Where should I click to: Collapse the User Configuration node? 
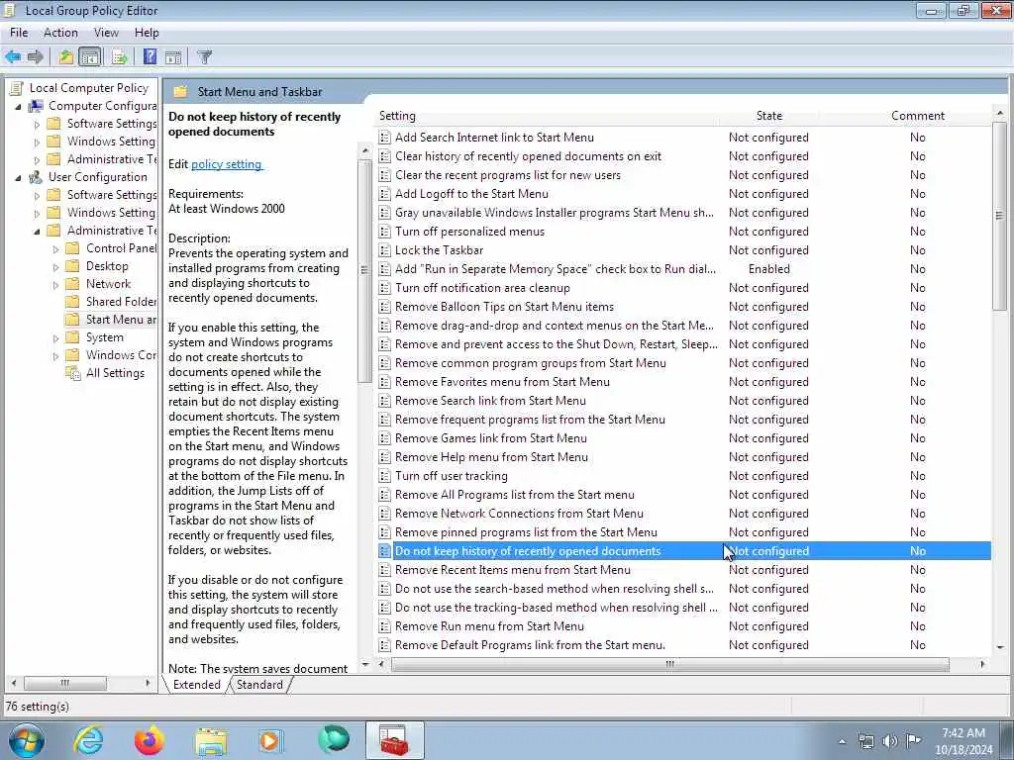tap(18, 178)
